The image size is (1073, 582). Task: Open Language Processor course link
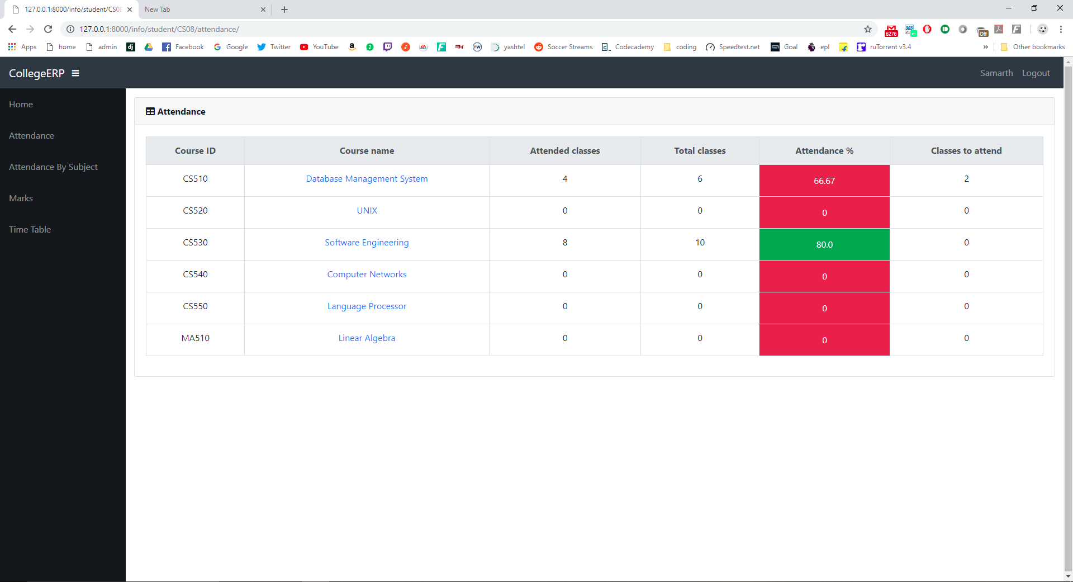pyautogui.click(x=367, y=306)
